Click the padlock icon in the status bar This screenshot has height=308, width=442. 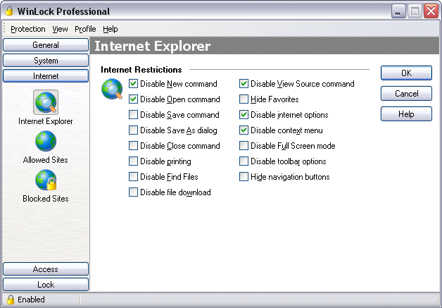pos(11,300)
